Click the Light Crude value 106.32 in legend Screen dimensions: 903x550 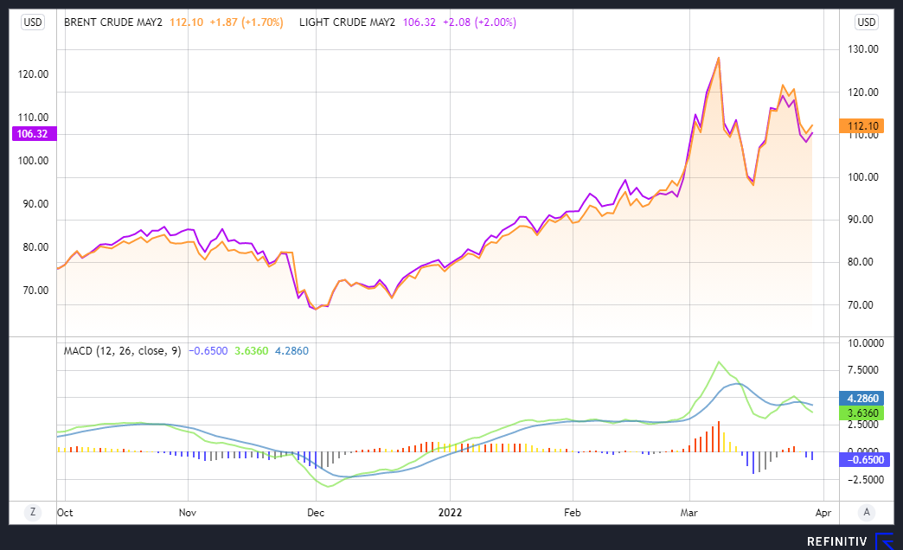[419, 22]
